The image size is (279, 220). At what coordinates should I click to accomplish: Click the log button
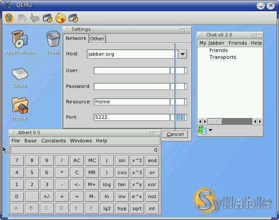coord(107,184)
